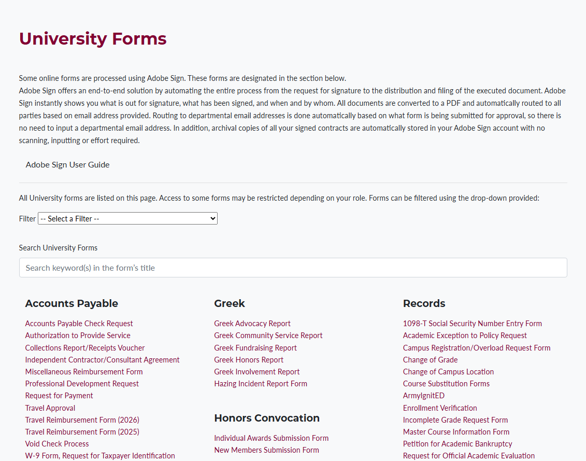The height and width of the screenshot is (461, 586).
Task: Open the Travel Approval form
Action: pyautogui.click(x=50, y=408)
